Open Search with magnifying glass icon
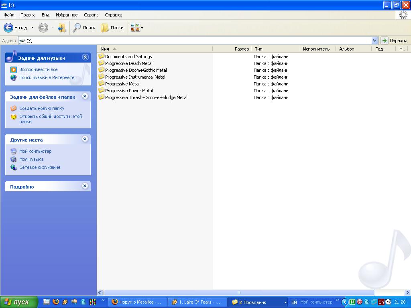 pos(77,28)
